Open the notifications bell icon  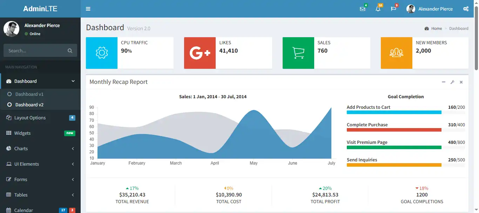pyautogui.click(x=378, y=9)
